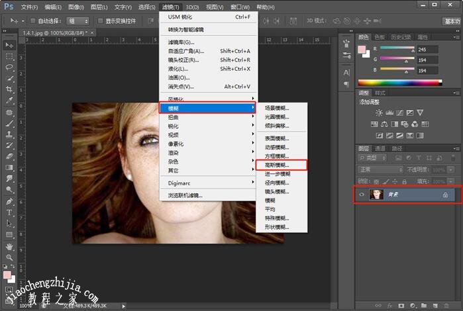
Task: Open the 正常 blend mode dropdown
Action: pyautogui.click(x=380, y=169)
